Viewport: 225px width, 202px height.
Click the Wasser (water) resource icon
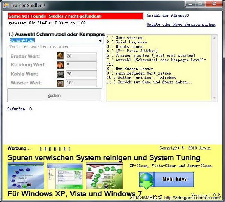[x=60, y=83]
